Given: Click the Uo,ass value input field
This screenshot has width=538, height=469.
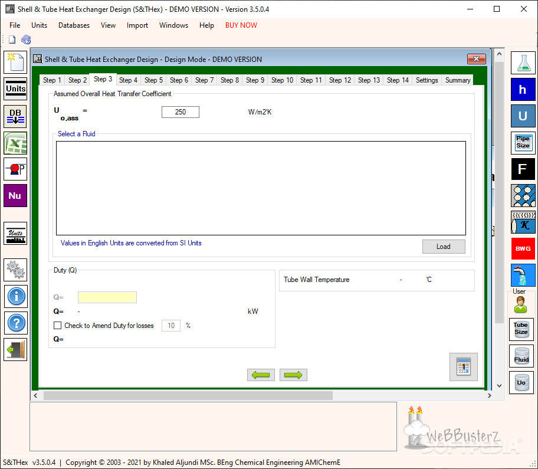Looking at the screenshot, I should pyautogui.click(x=181, y=112).
